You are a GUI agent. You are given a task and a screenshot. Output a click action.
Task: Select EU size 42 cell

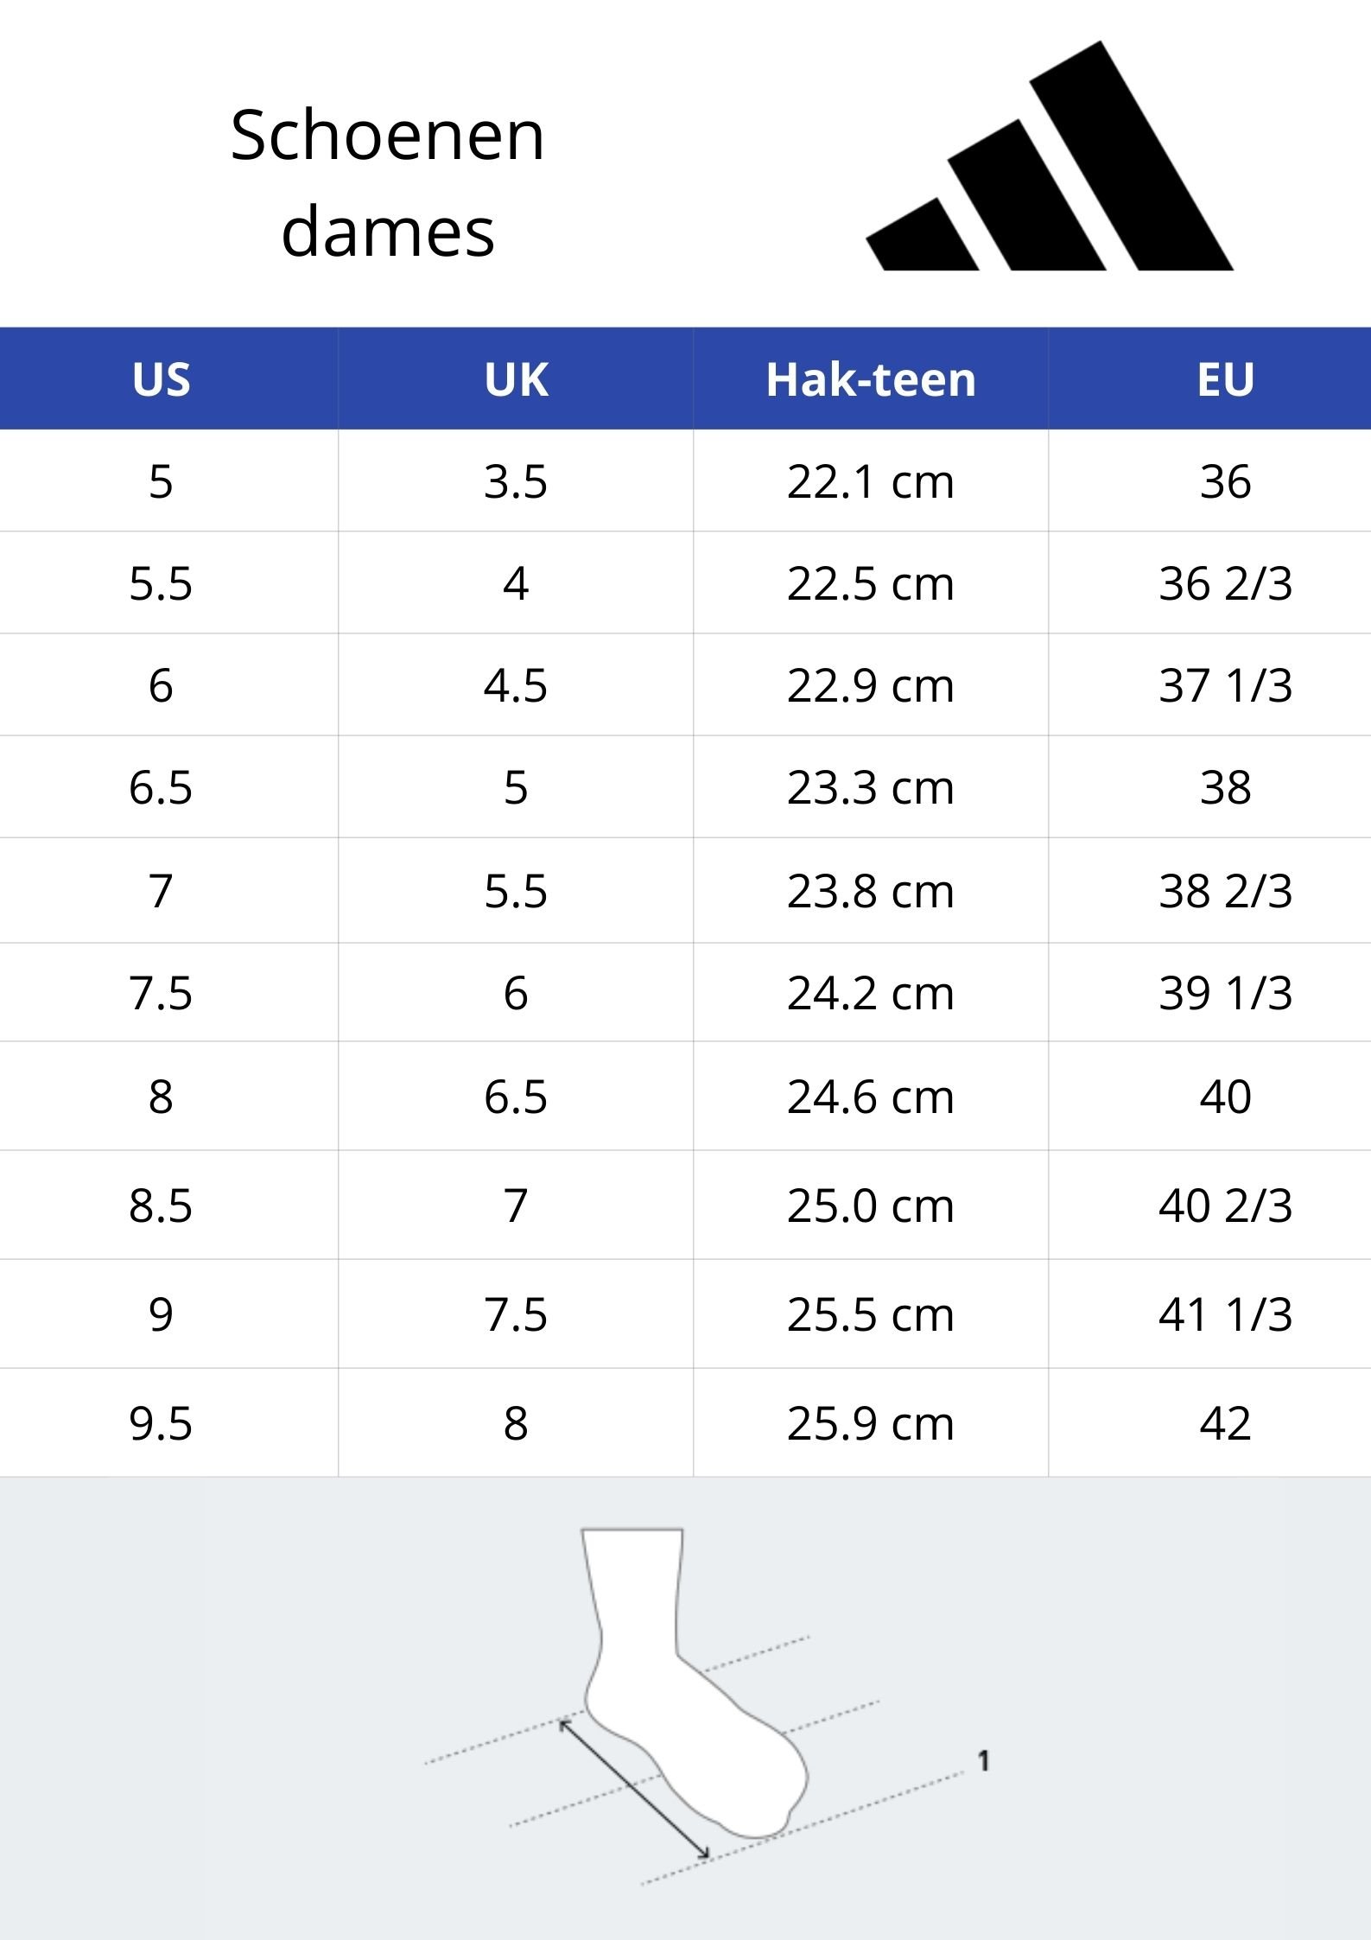click(1225, 1423)
